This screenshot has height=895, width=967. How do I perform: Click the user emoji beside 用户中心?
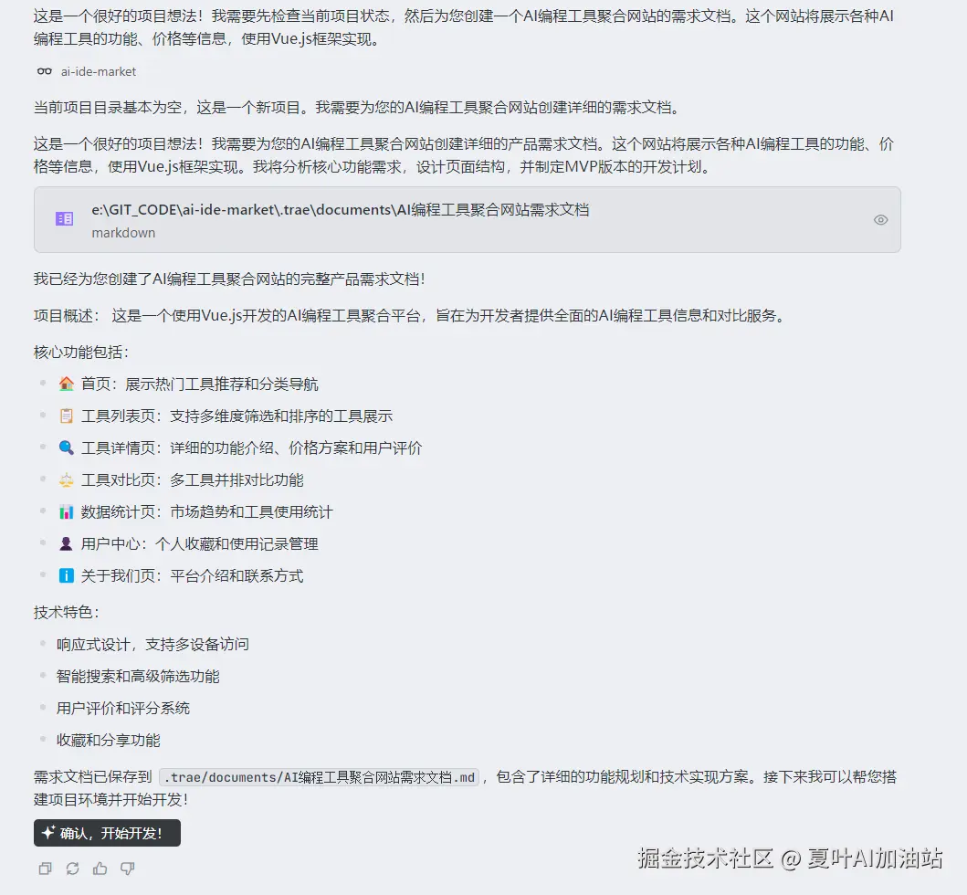65,543
